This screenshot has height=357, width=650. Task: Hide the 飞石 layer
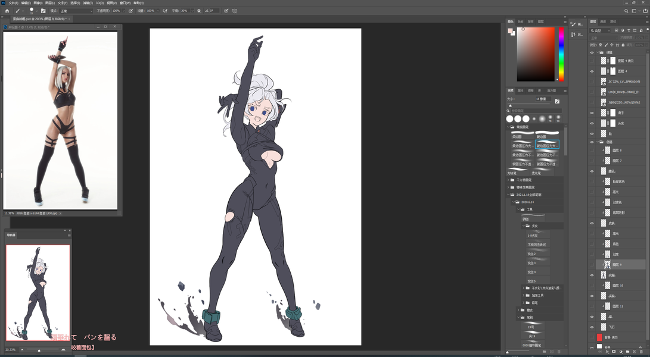click(592, 327)
